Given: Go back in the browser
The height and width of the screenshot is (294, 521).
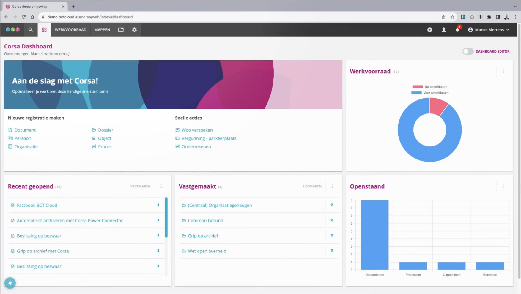Looking at the screenshot, I should pos(6,17).
